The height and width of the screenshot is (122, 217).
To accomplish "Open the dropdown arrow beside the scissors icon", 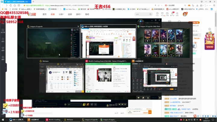I will pyautogui.click(x=203, y=5).
